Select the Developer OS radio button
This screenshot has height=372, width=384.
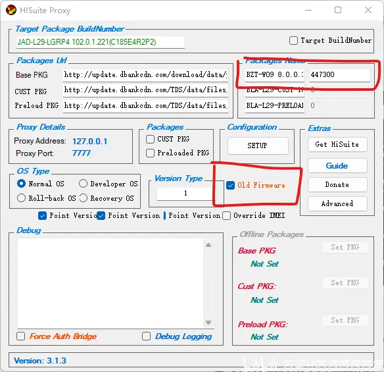[84, 184]
